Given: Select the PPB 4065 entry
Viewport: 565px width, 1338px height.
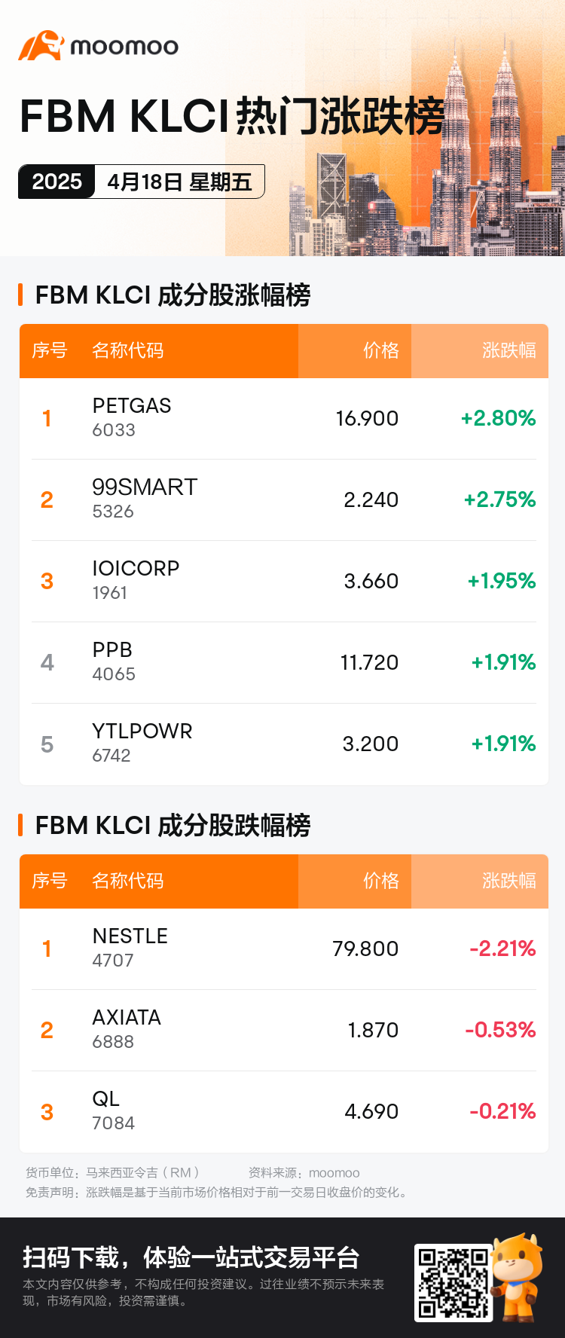Looking at the screenshot, I should [284, 662].
